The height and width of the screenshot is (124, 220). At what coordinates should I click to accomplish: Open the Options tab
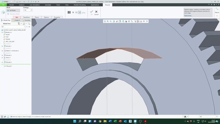click(x=46, y=17)
